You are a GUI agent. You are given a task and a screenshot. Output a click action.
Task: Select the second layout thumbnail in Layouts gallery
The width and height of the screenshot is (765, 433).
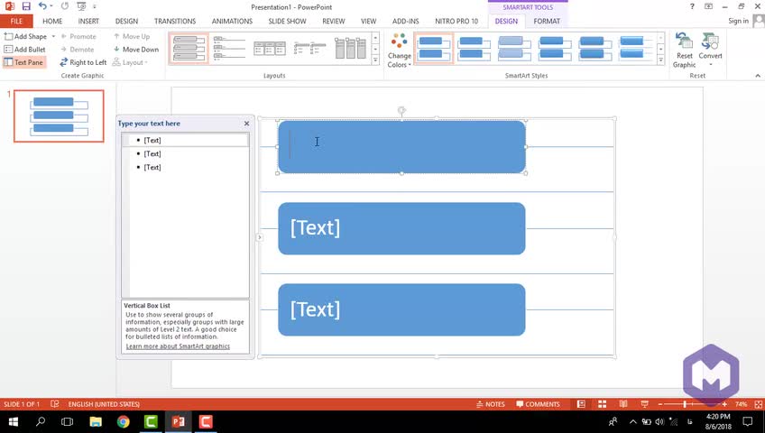tap(229, 49)
